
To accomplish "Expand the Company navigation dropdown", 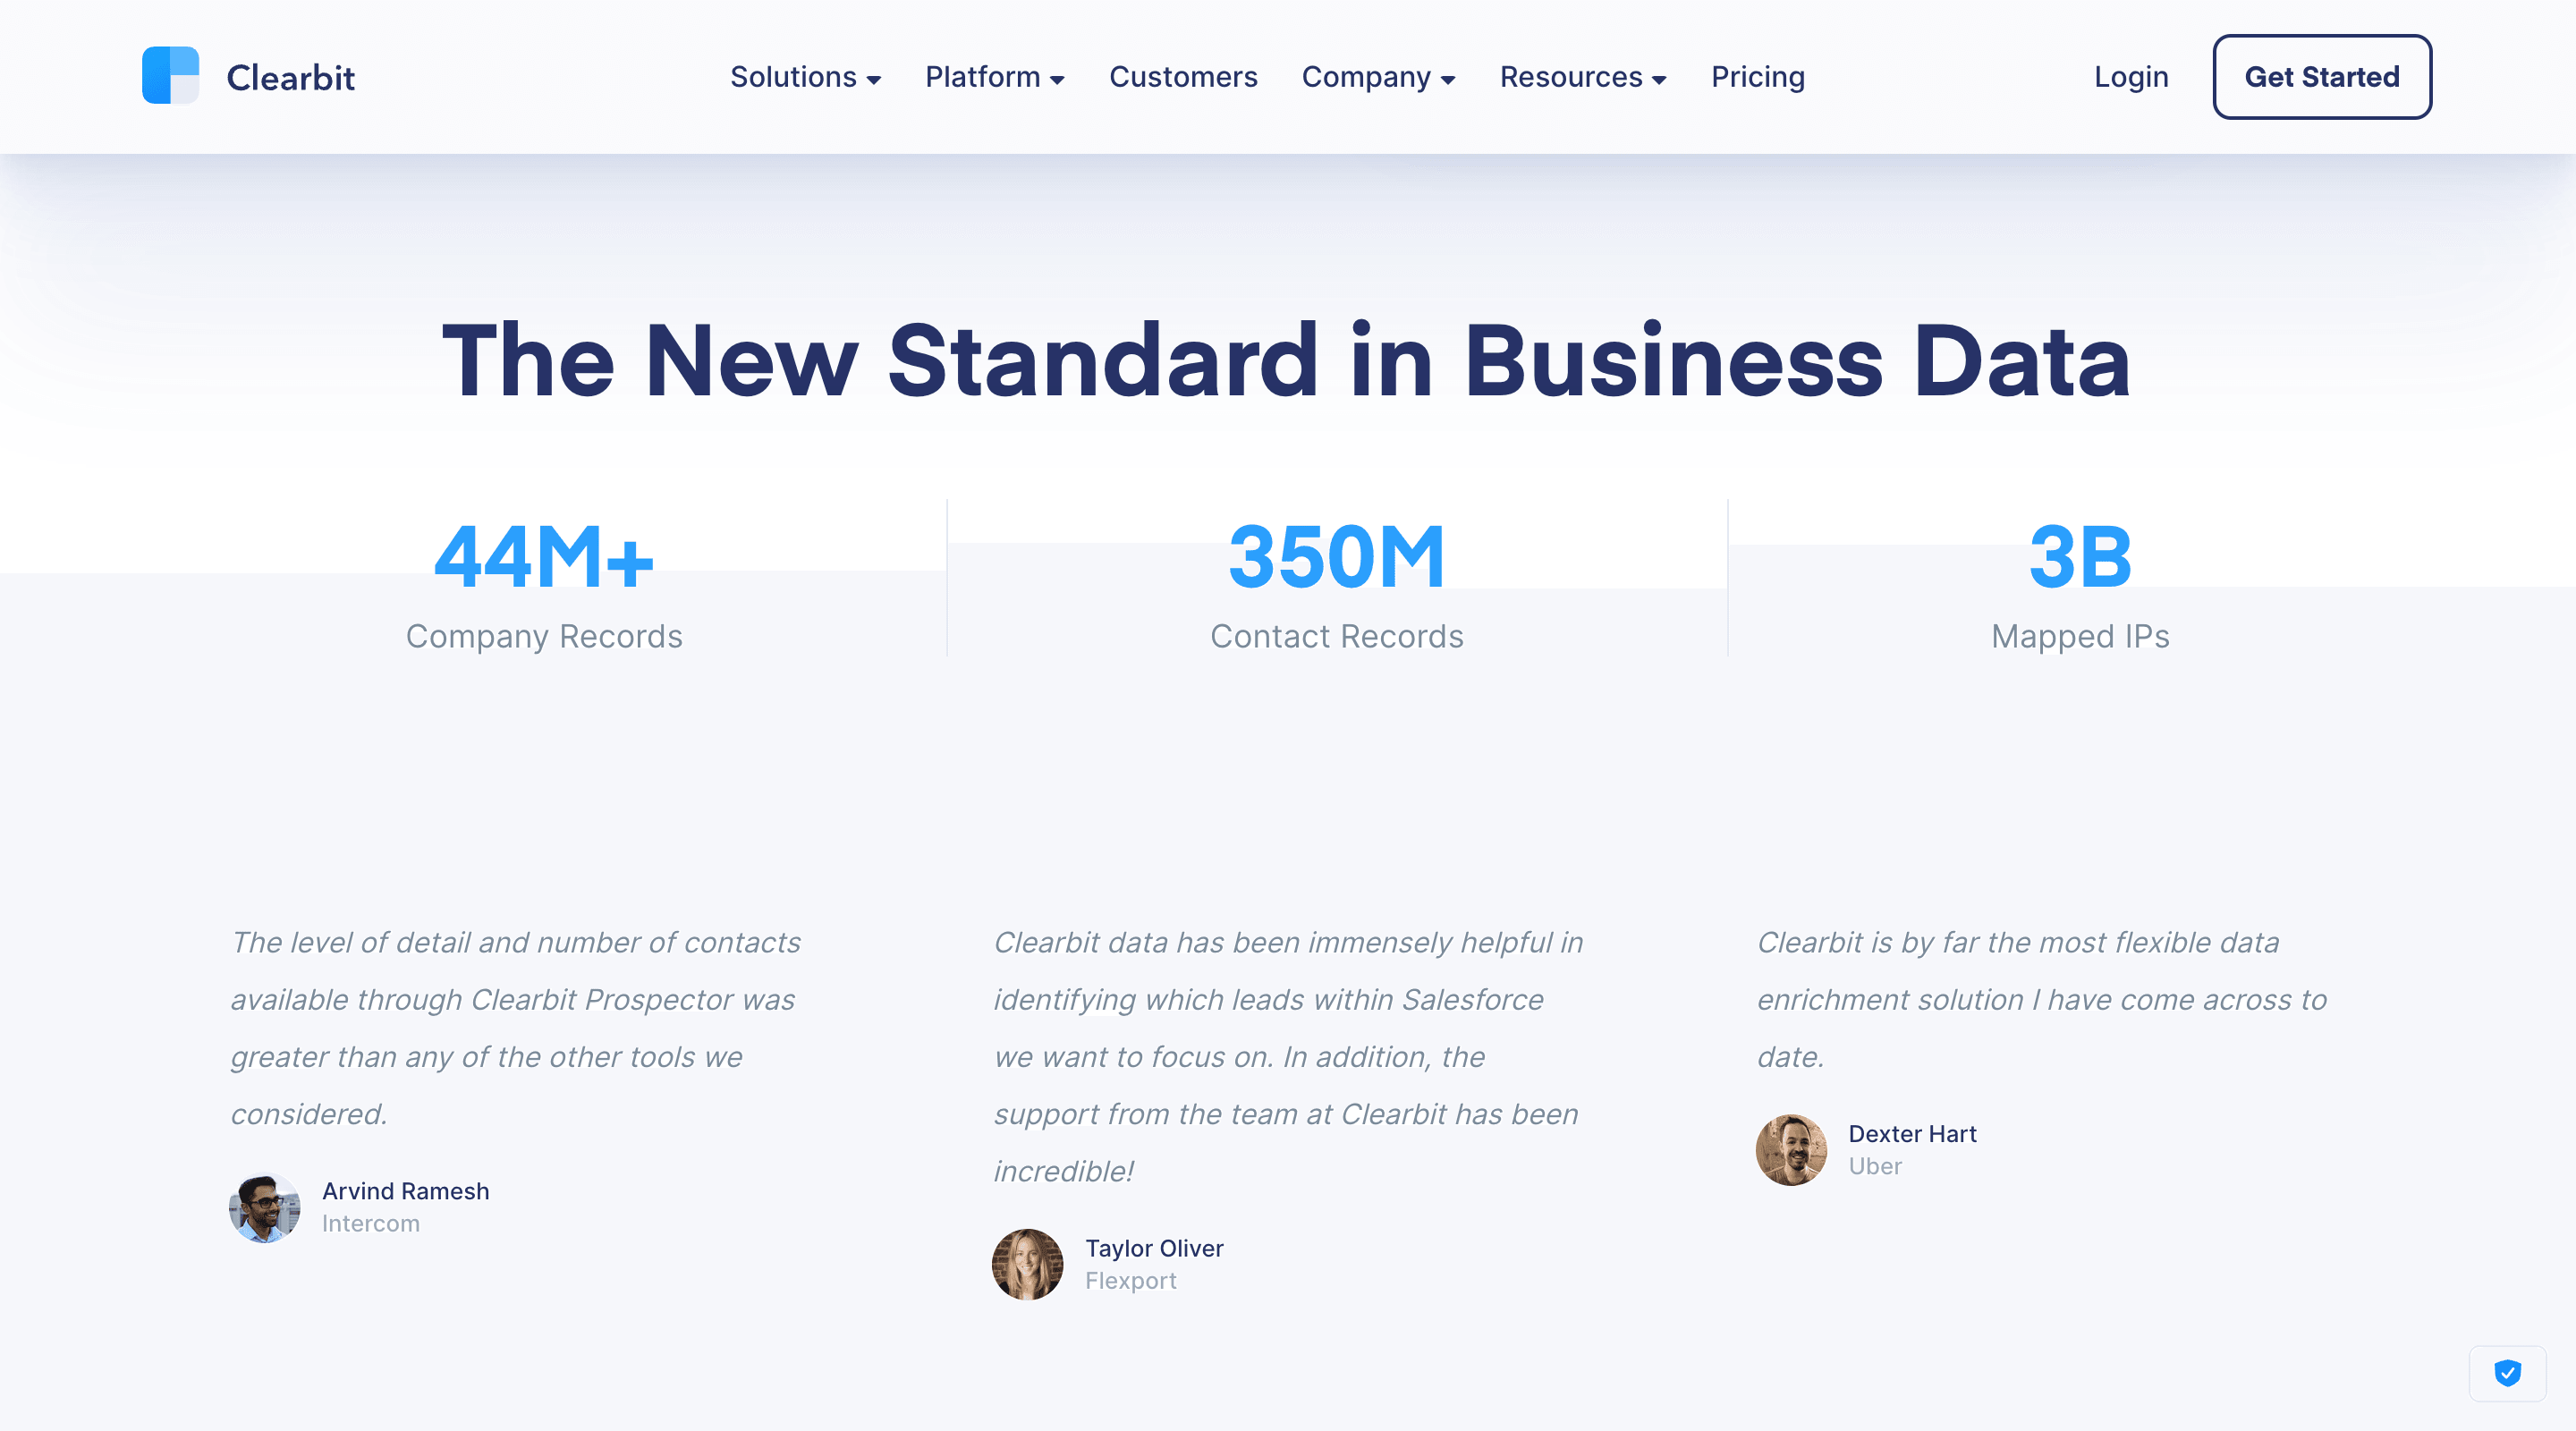I will 1379,77.
